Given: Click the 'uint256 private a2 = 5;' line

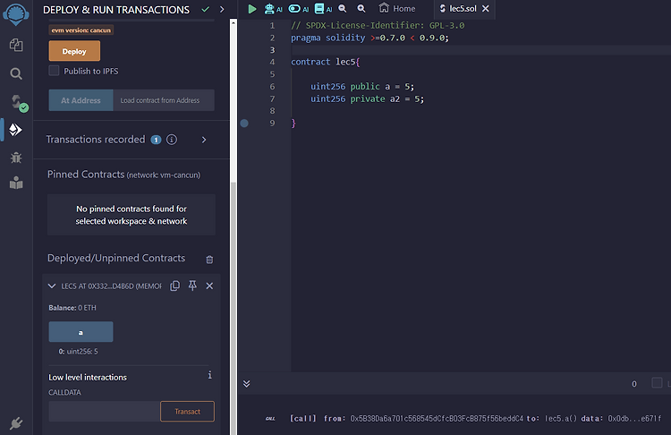Looking at the screenshot, I should pos(367,98).
